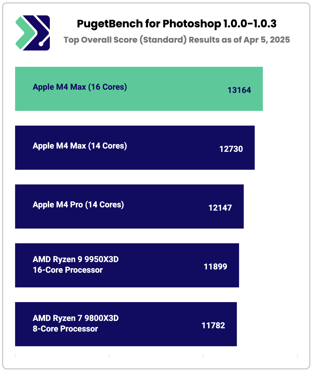Click the 11899 score value

(215, 267)
